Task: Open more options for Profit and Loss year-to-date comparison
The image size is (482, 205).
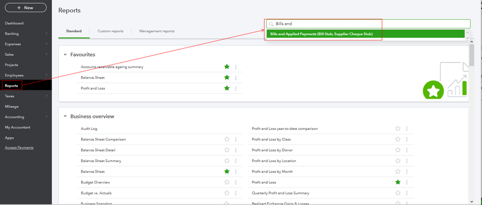Action: point(407,128)
